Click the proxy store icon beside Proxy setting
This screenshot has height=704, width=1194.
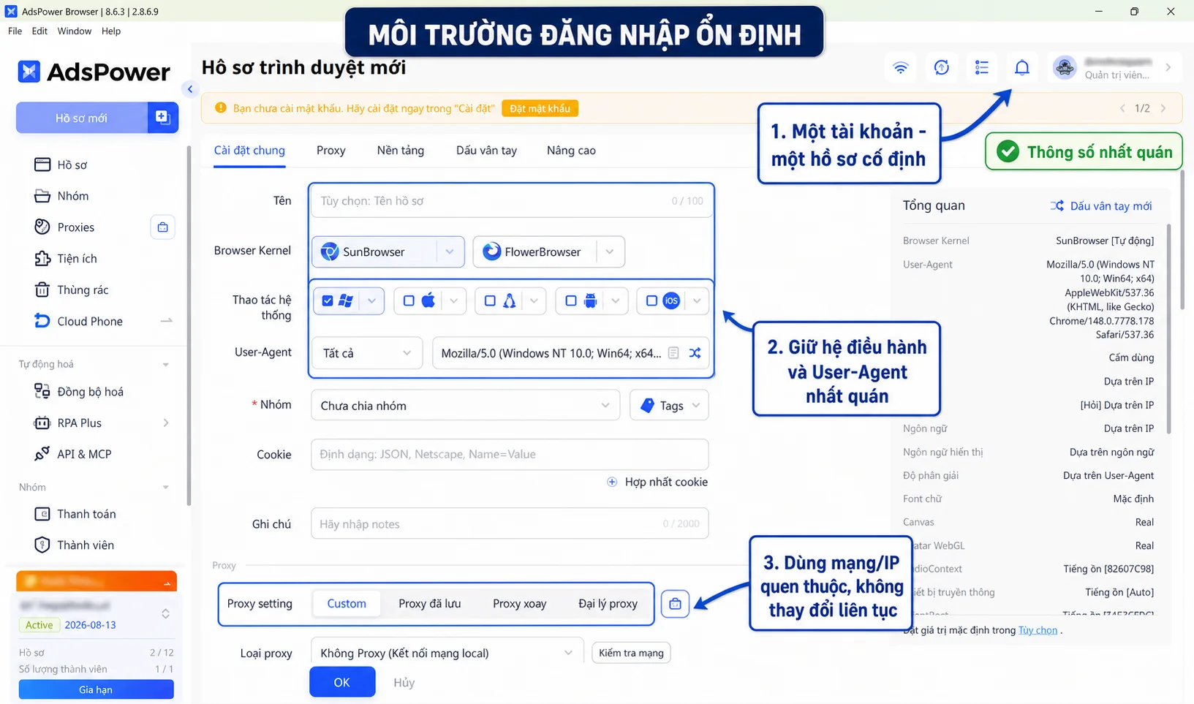pyautogui.click(x=675, y=604)
